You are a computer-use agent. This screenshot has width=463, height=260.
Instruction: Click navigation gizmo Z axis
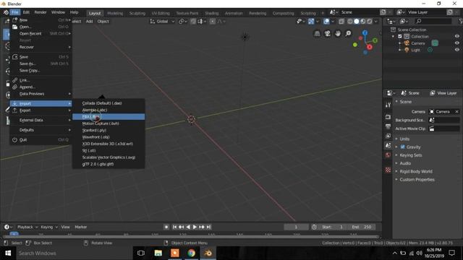(365, 32)
